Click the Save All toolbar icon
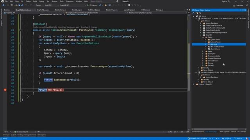The height and width of the screenshot is (140, 250). point(22,5)
